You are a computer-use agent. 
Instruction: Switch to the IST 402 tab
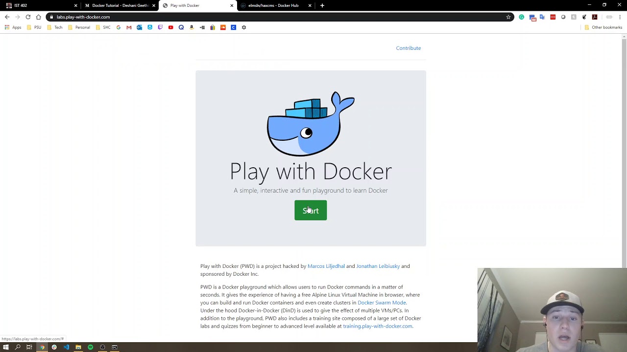point(41,5)
